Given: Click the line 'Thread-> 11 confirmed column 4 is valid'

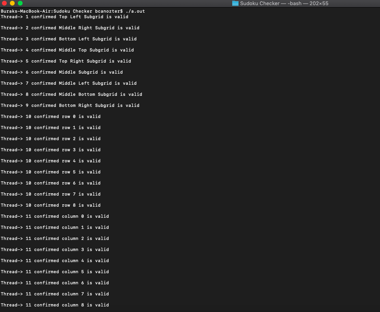Looking at the screenshot, I should (x=55, y=261).
